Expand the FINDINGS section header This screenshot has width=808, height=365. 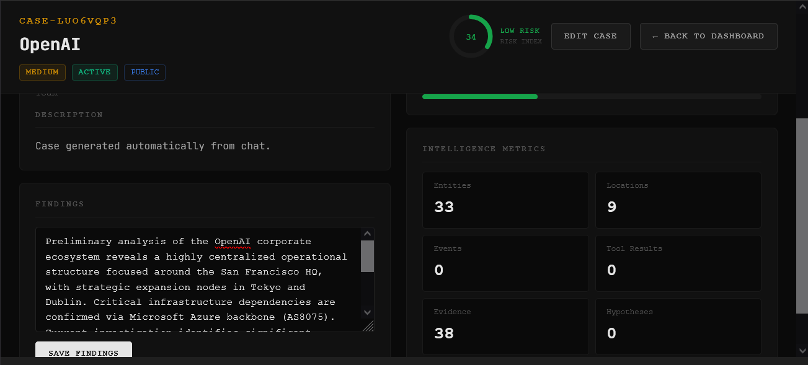(59, 204)
